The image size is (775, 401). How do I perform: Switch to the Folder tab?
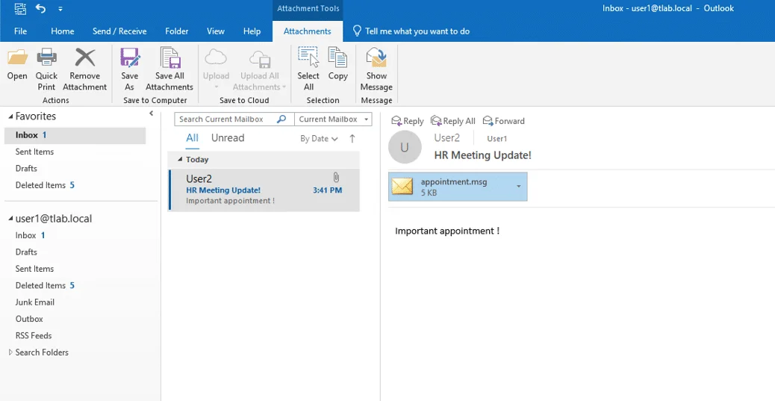pos(177,31)
